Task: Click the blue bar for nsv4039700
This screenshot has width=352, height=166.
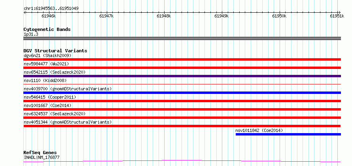Action: (182, 93)
